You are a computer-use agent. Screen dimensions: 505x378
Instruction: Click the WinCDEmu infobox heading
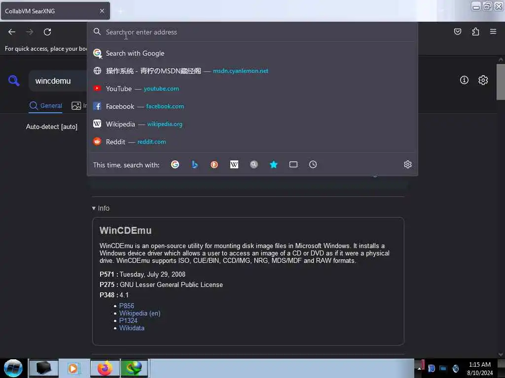[125, 230]
